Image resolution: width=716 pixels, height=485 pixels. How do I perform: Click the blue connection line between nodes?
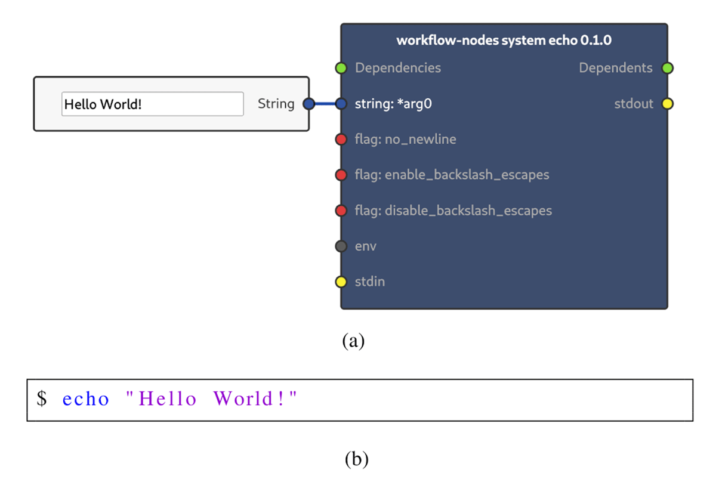325,104
